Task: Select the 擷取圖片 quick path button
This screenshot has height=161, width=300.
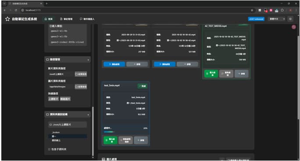Action: (x=65, y=99)
